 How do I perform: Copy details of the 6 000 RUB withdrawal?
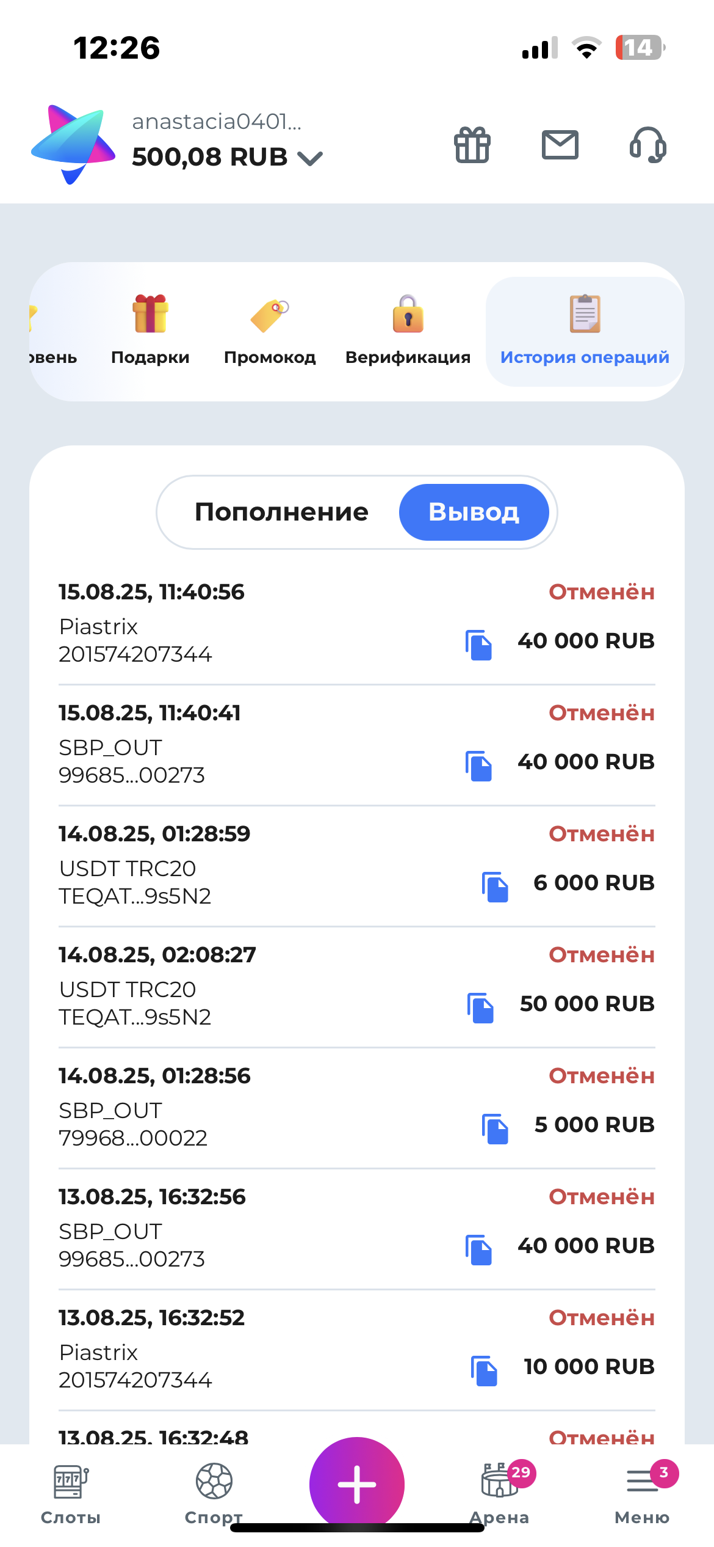[x=495, y=887]
